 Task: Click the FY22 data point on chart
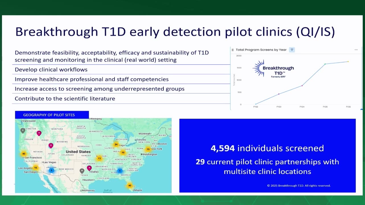point(256,104)
